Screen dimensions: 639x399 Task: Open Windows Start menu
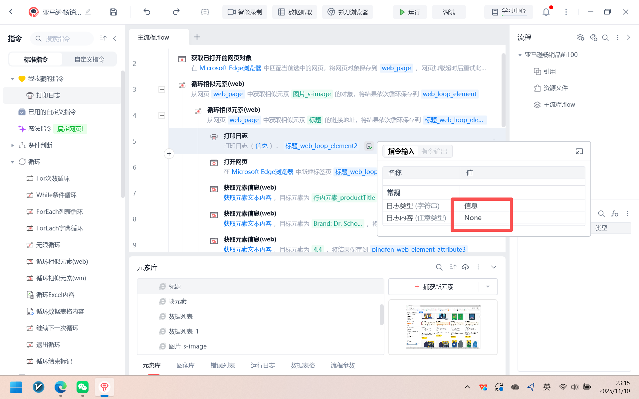point(16,387)
